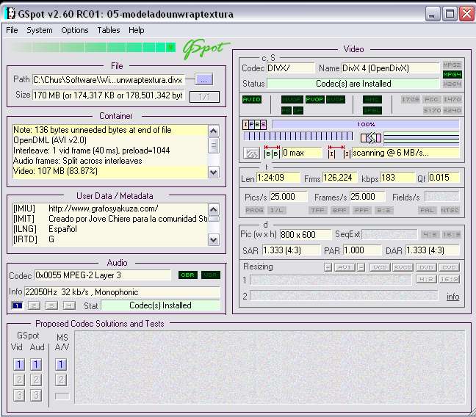Click the 100% scan progress bar

tap(366, 124)
